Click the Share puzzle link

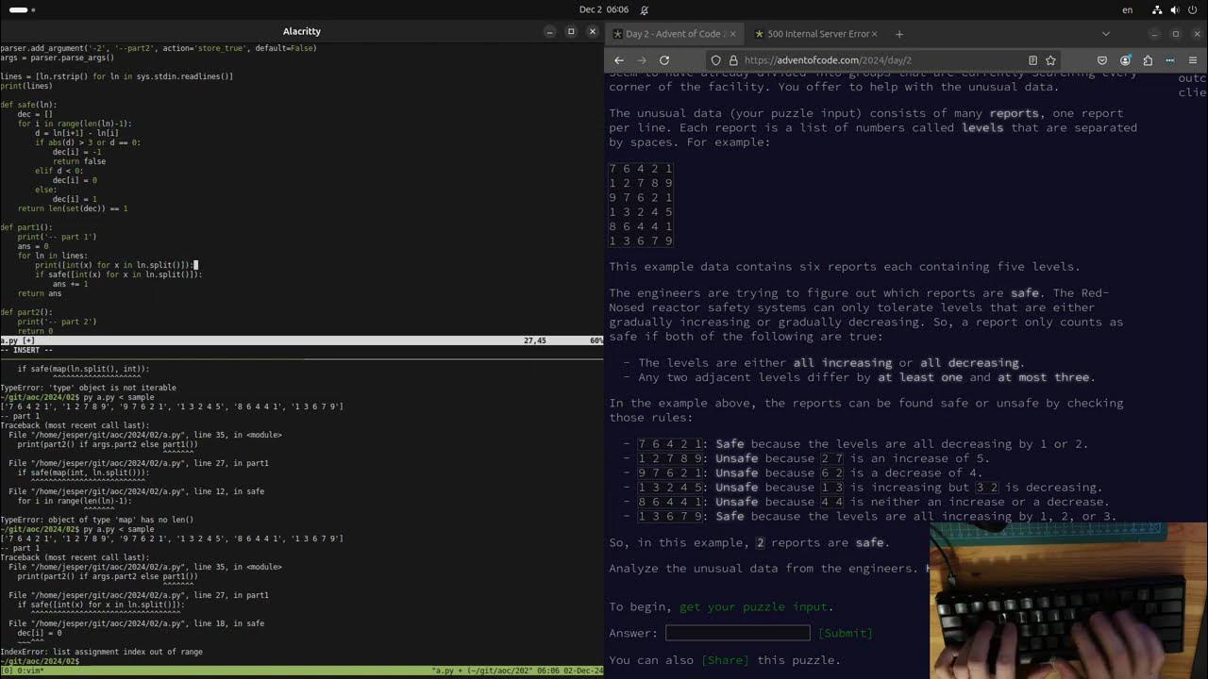(725, 660)
